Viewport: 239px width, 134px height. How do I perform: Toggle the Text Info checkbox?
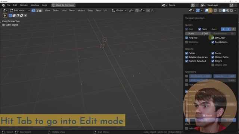(187, 38)
